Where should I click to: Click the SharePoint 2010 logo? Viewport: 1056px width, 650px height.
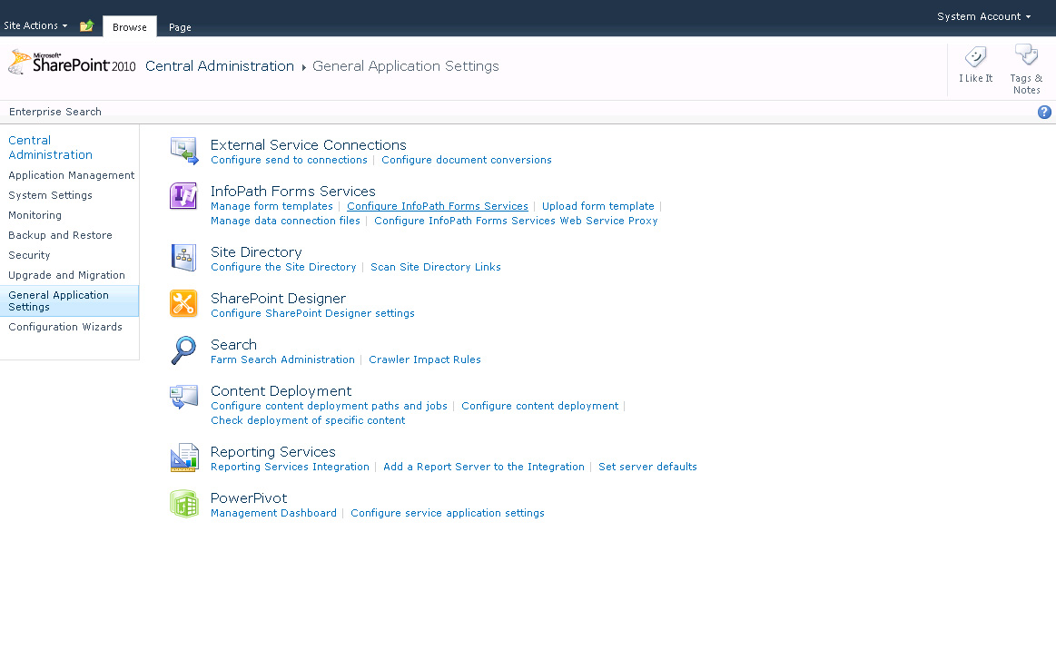[x=72, y=64]
